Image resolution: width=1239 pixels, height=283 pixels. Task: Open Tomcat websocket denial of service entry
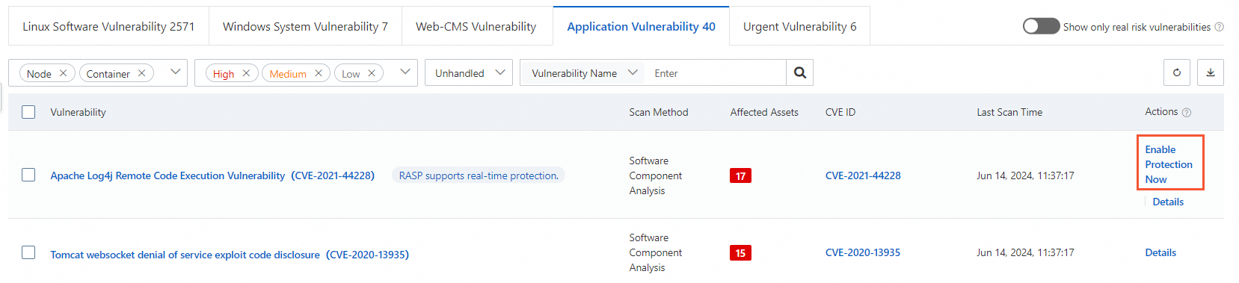[230, 255]
